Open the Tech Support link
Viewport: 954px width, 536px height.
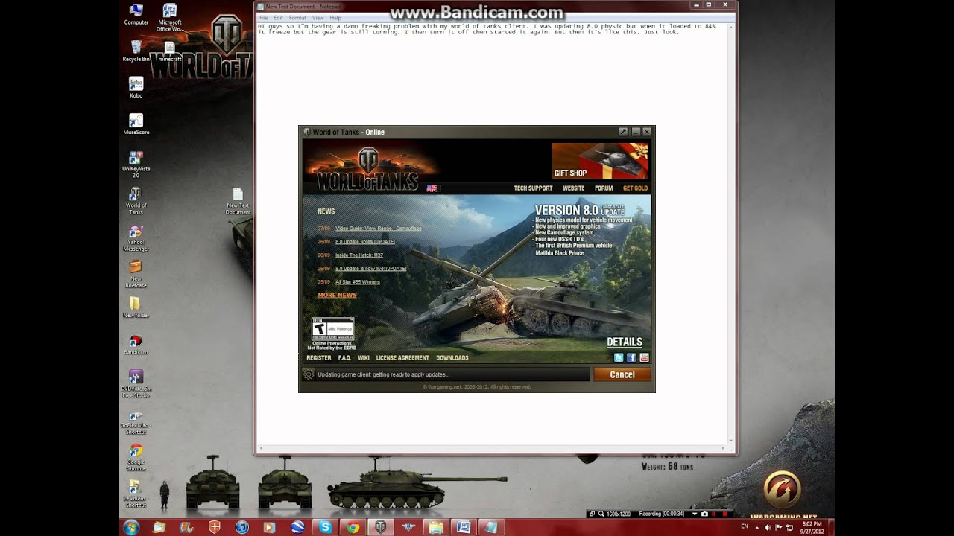[x=533, y=188]
